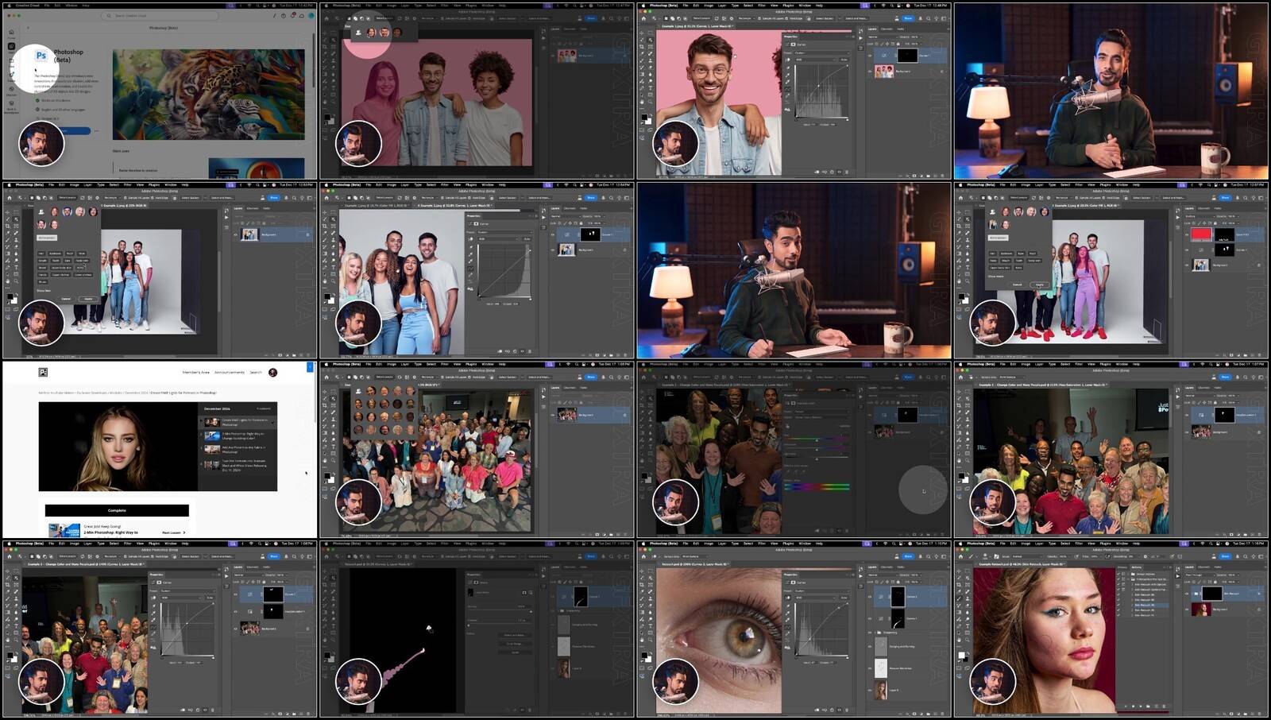Open tiger artwork image in Creative Cloud

(x=208, y=95)
